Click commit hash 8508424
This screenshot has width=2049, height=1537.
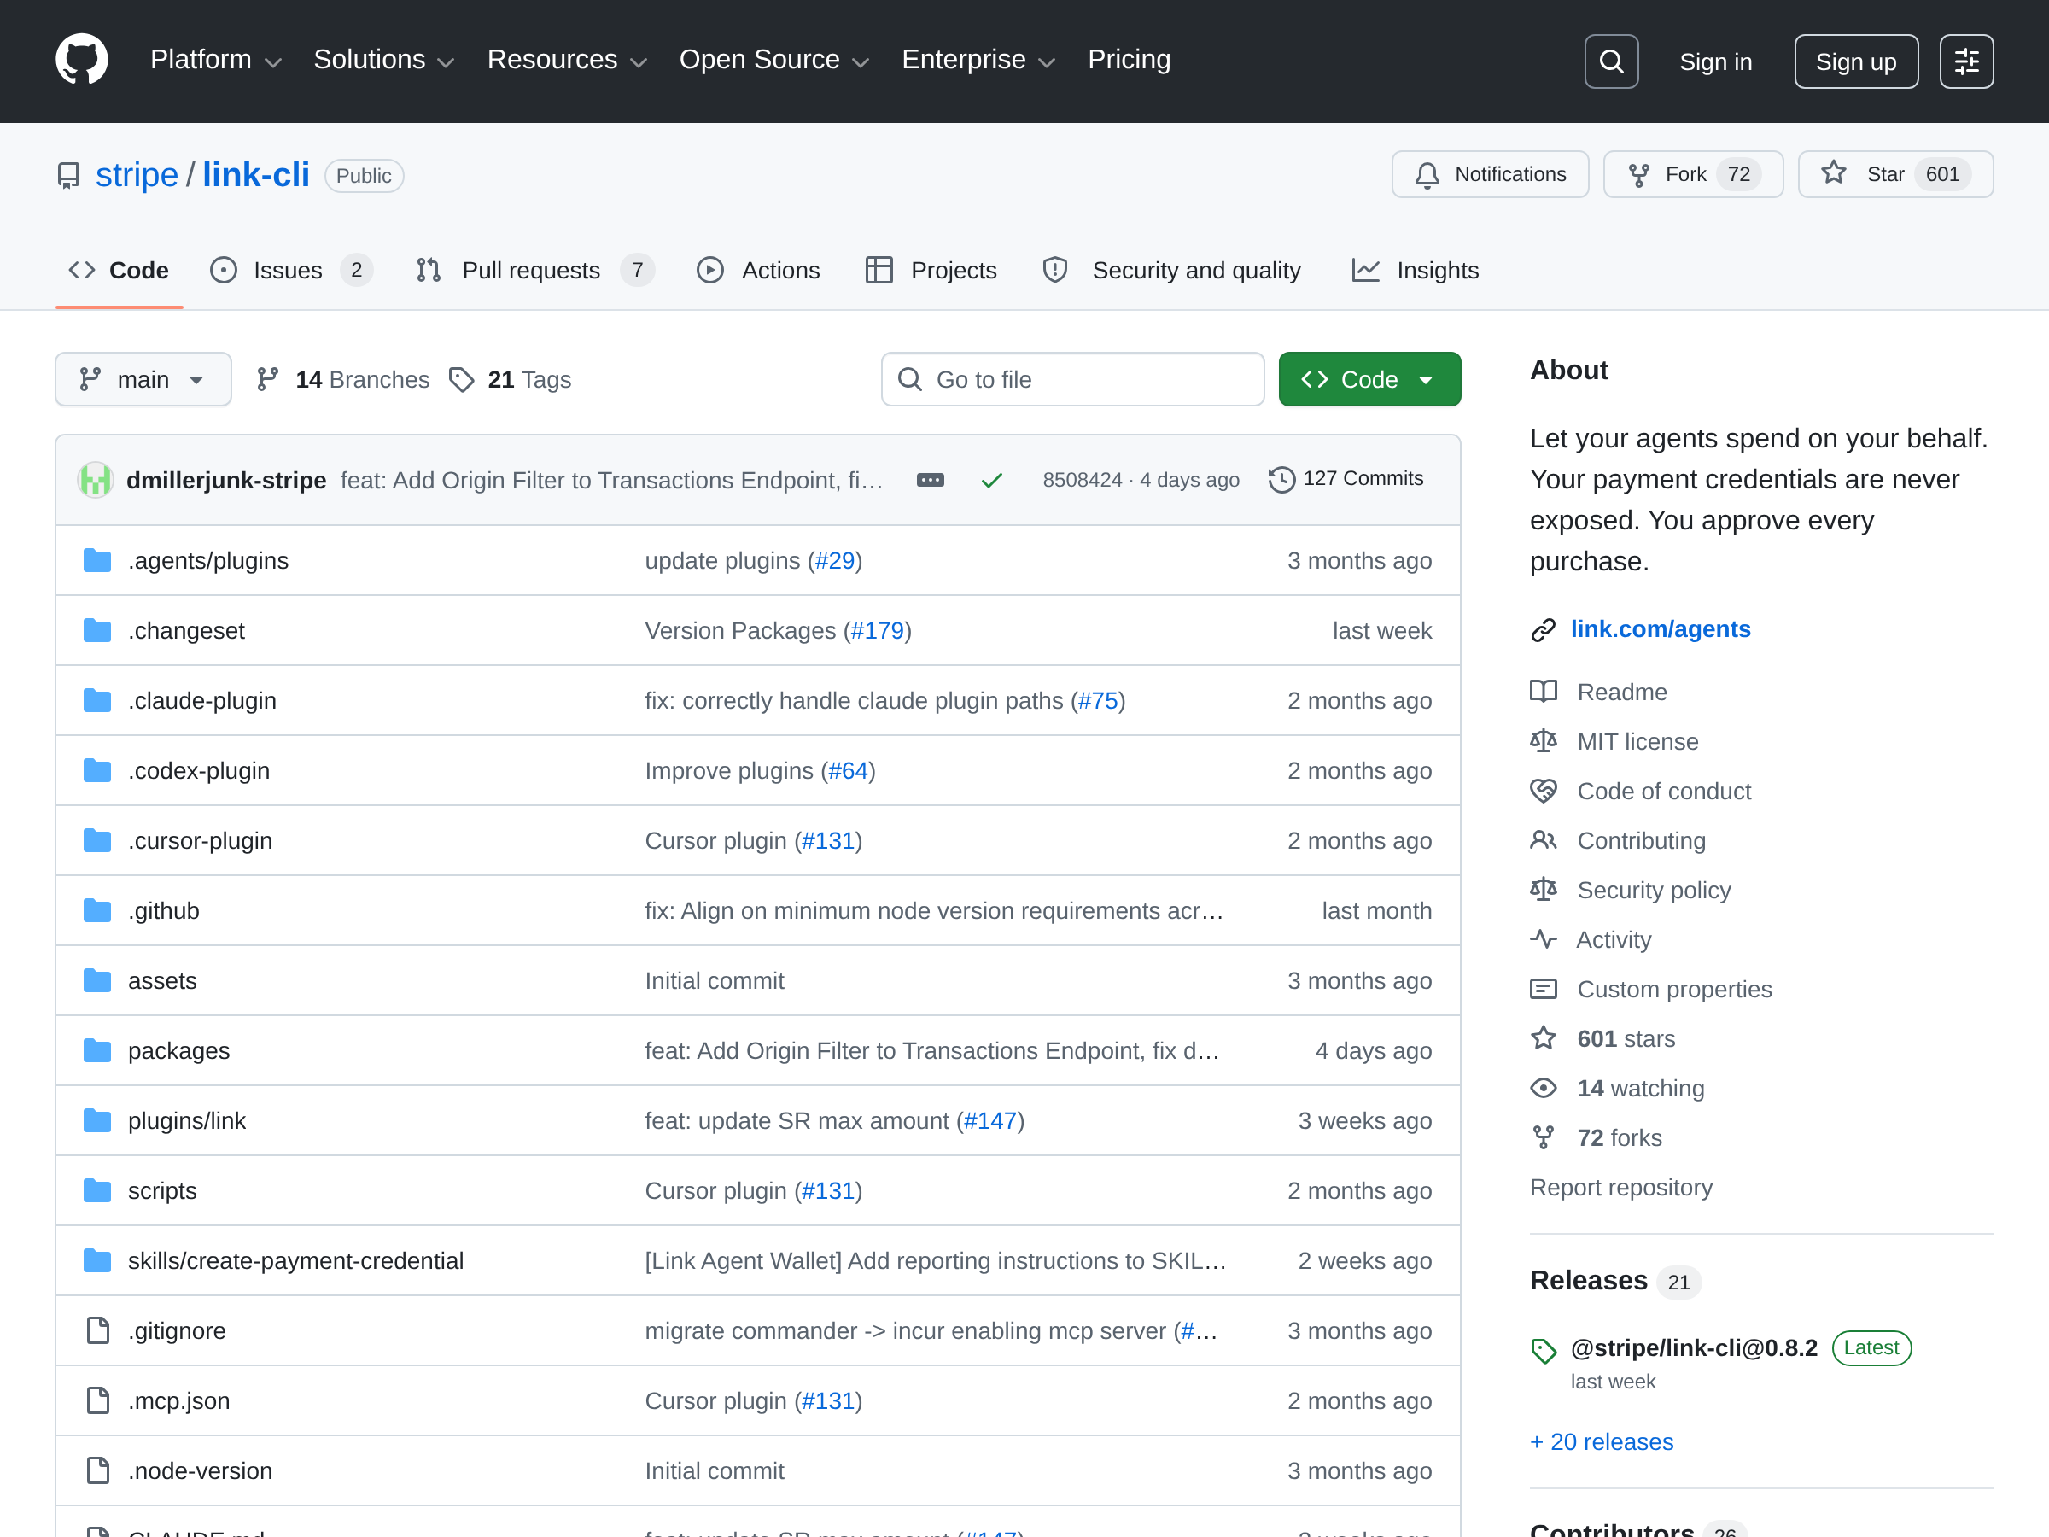point(1082,480)
